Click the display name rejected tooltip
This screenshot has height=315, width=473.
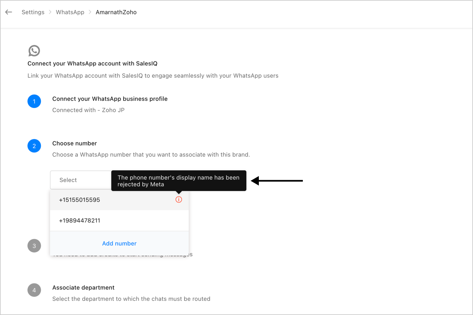(x=179, y=181)
